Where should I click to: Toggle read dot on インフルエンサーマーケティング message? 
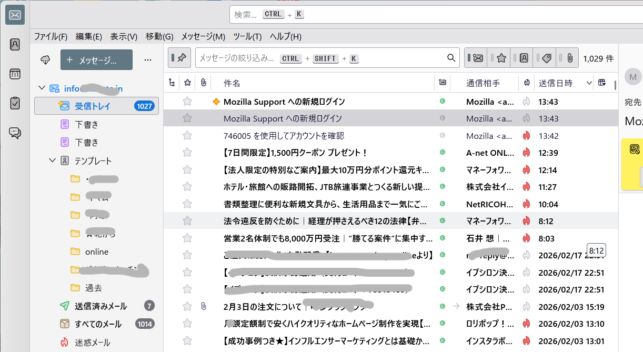pyautogui.click(x=443, y=341)
